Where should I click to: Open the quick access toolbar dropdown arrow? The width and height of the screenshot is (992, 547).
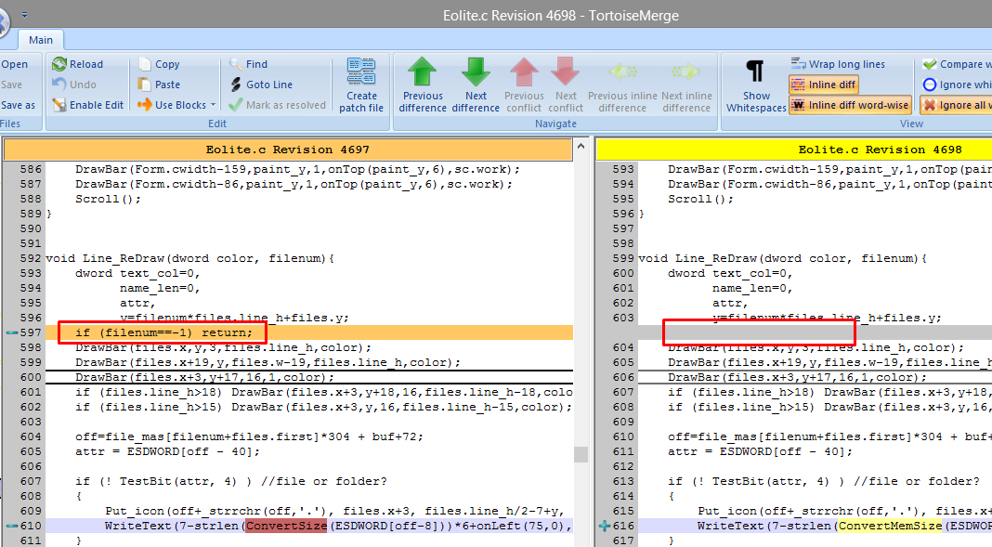point(24,15)
